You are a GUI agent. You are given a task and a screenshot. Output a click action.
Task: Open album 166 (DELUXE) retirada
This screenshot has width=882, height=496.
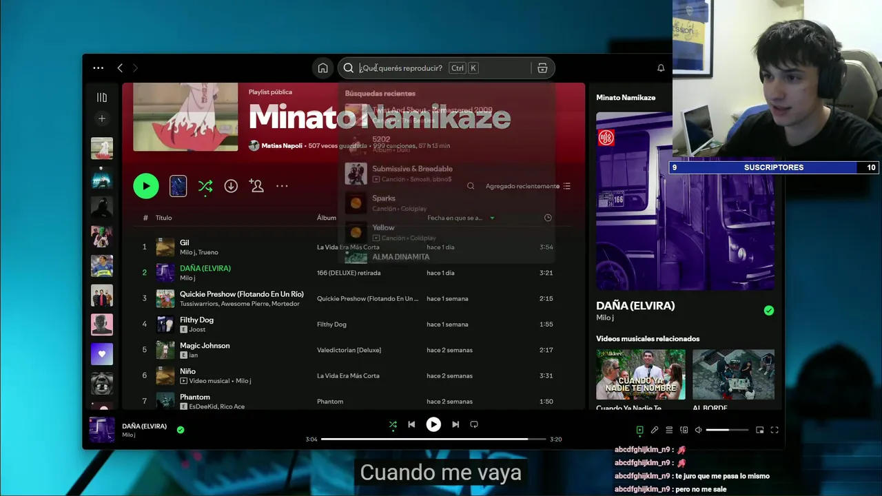349,273
